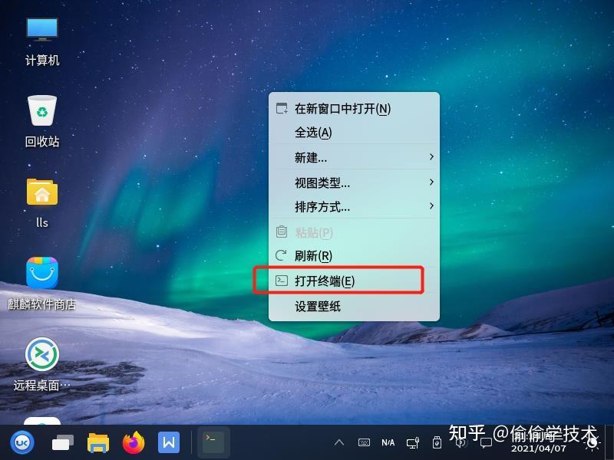Expand hidden tray icons with the chevron

[x=338, y=442]
